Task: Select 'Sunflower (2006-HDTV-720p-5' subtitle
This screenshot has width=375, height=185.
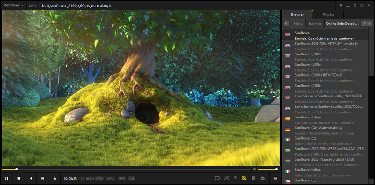Action: (x=325, y=78)
